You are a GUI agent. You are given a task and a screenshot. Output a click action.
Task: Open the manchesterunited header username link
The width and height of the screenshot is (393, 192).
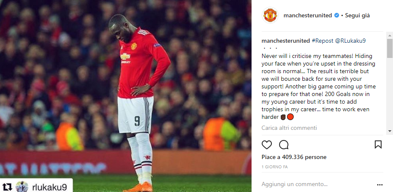[x=307, y=16]
